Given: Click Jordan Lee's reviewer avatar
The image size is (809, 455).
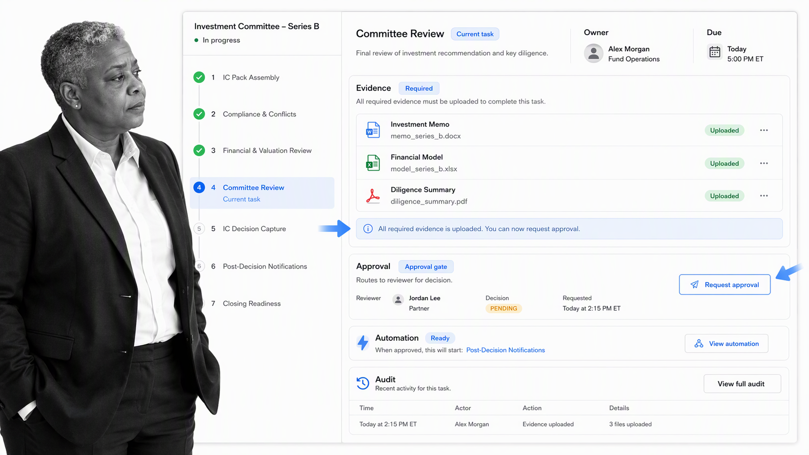Looking at the screenshot, I should 398,299.
